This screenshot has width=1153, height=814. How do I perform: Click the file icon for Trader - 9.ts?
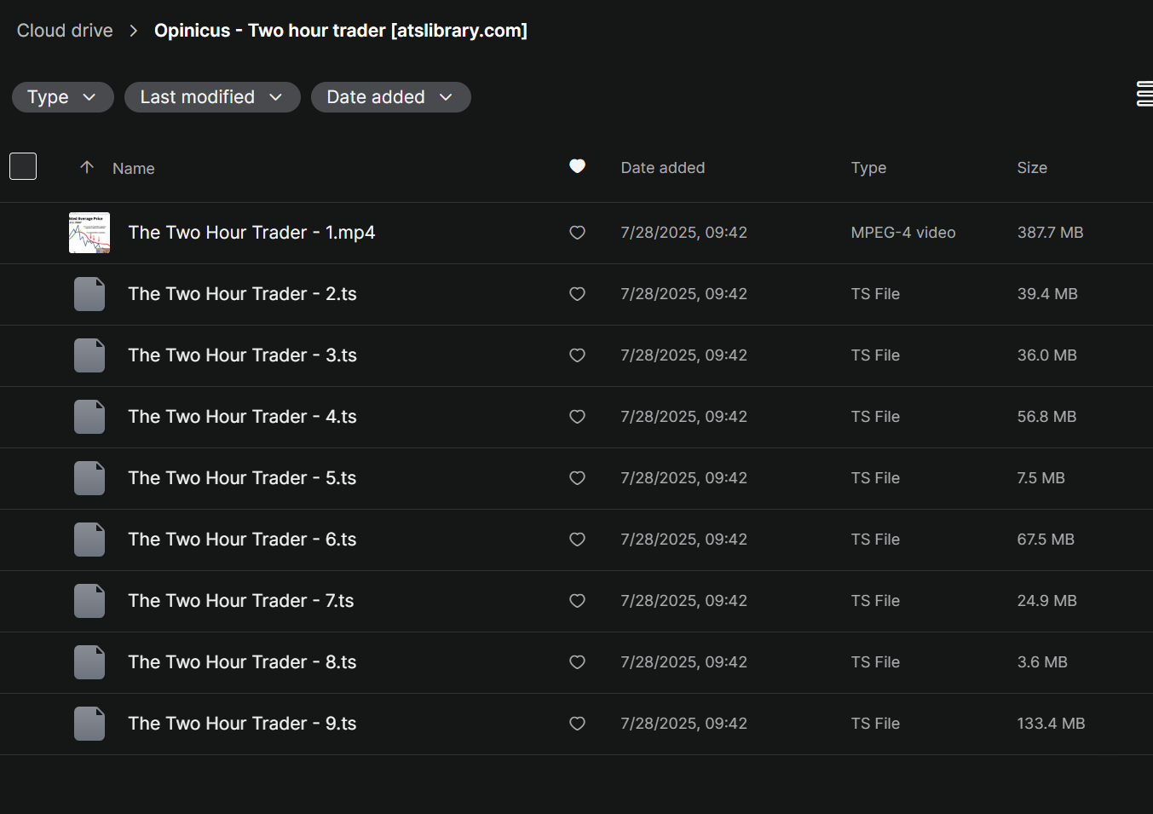tap(89, 724)
